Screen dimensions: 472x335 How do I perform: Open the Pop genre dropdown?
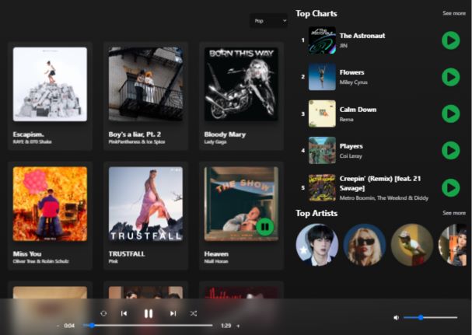point(268,21)
